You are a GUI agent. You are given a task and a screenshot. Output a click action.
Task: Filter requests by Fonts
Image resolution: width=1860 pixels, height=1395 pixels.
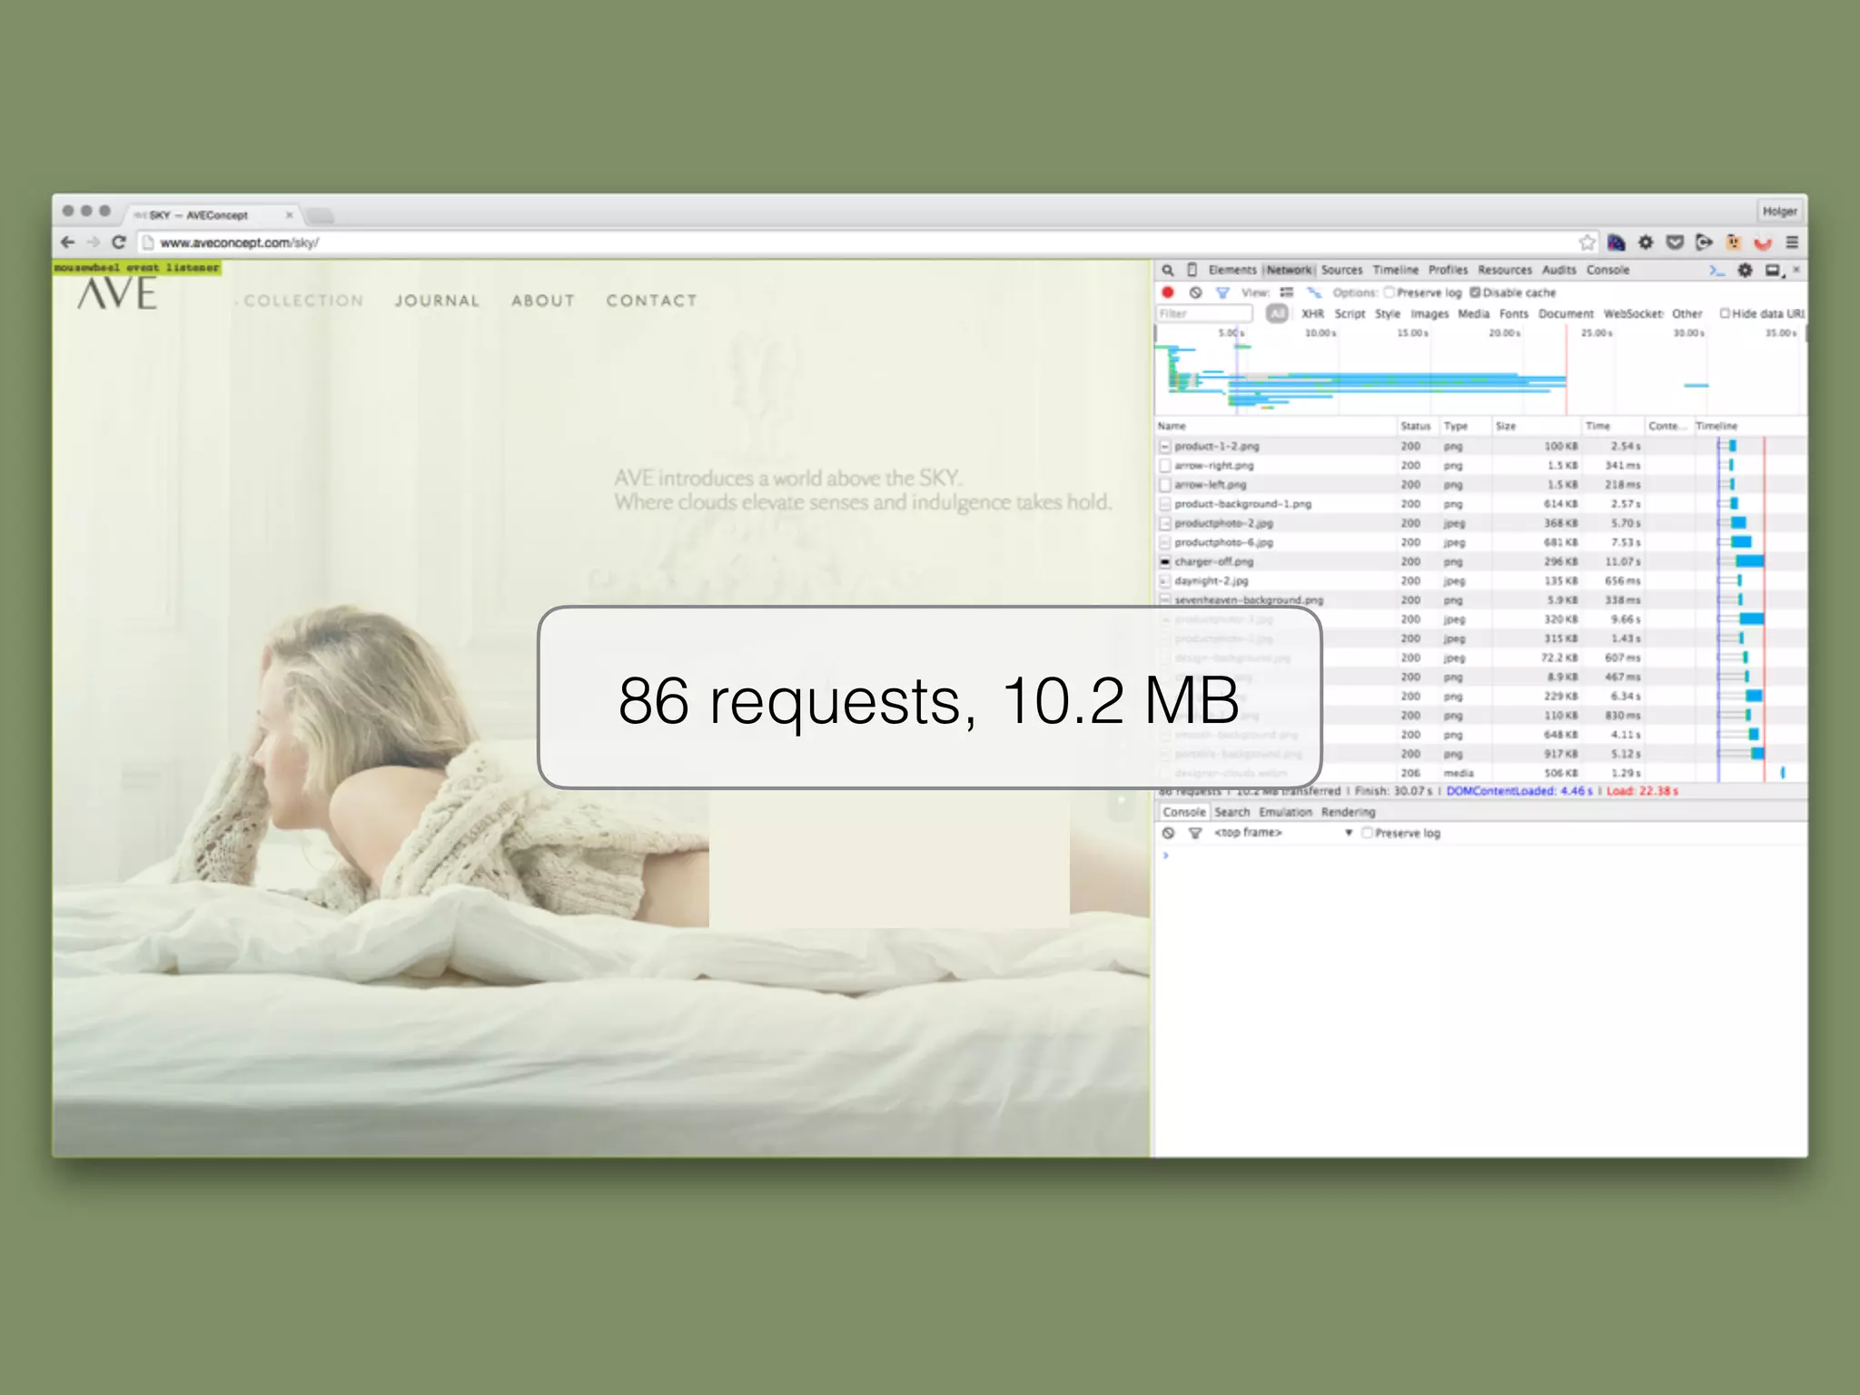(1513, 313)
